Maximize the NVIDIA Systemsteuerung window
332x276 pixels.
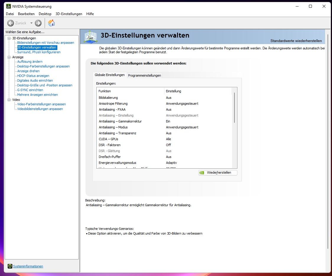click(x=310, y=6)
